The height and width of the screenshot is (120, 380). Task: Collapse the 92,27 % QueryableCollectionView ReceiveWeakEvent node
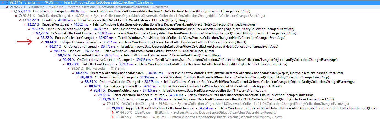(25, 24)
